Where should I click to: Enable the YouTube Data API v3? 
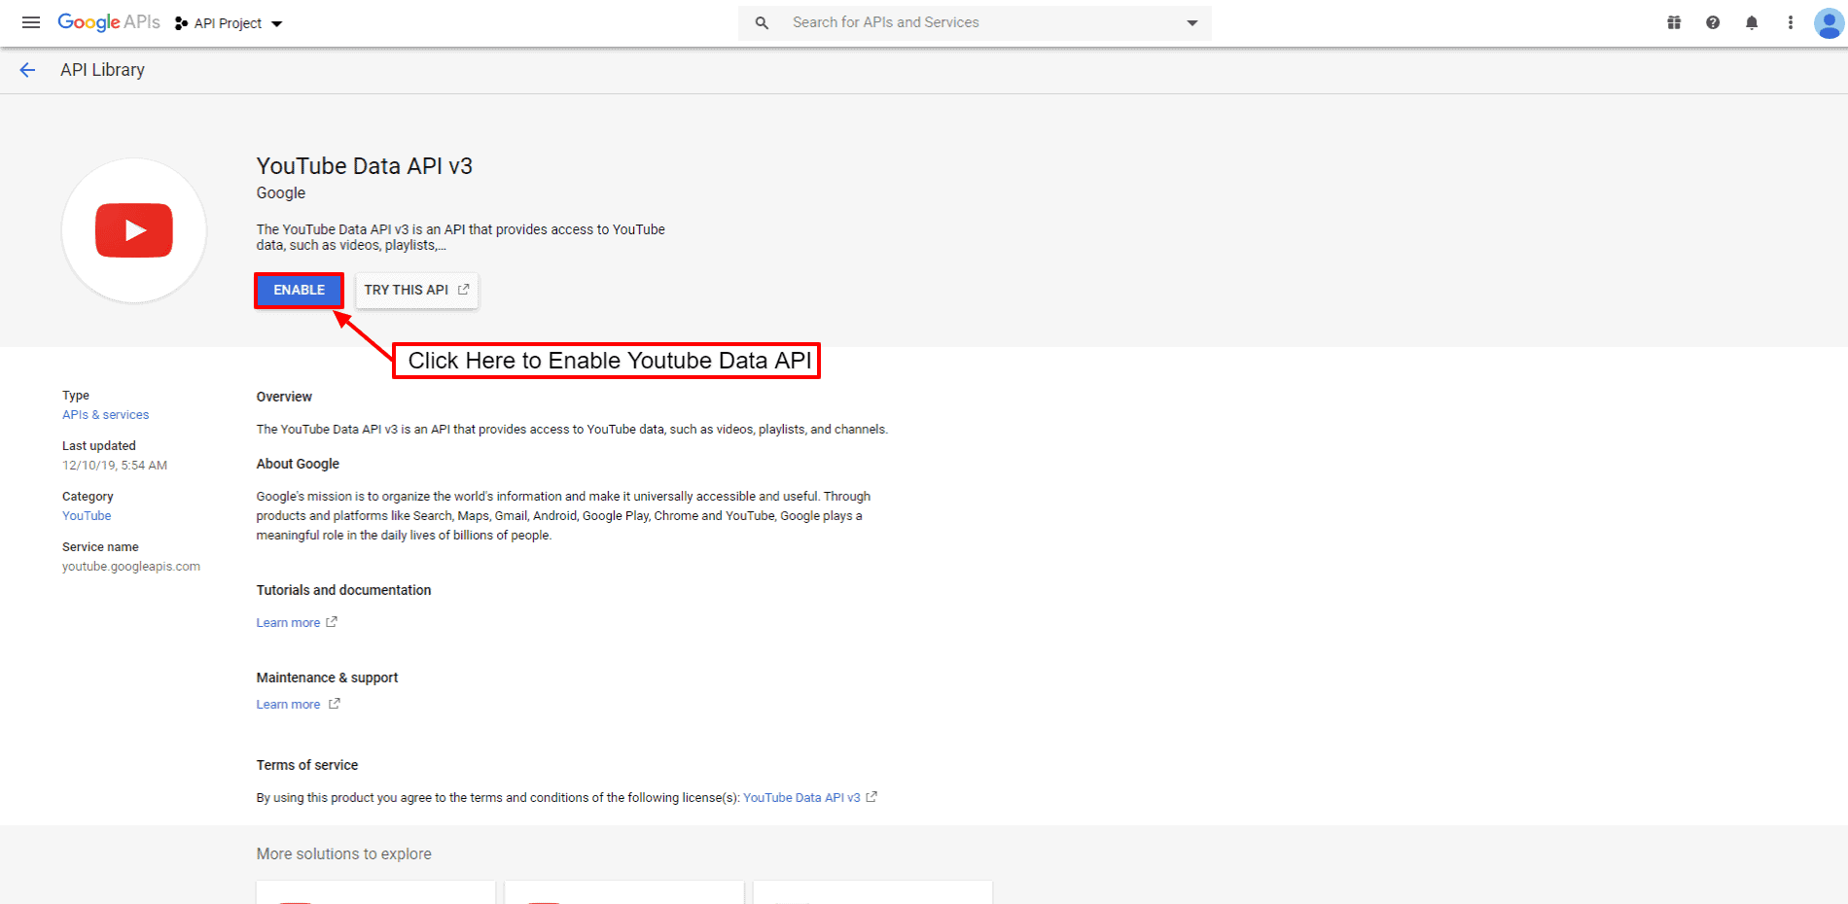point(299,290)
